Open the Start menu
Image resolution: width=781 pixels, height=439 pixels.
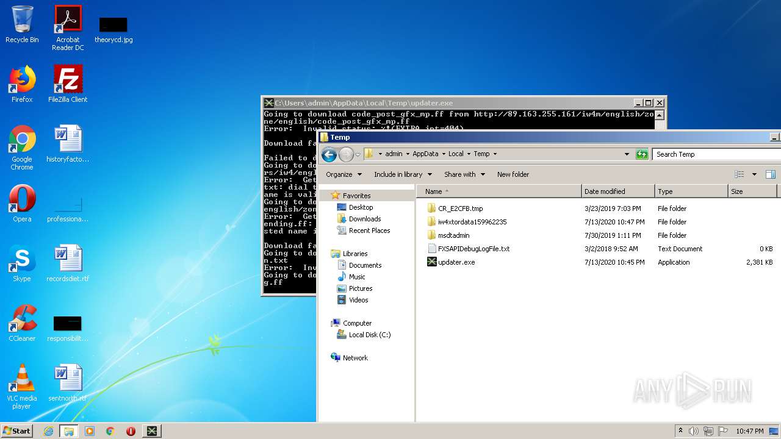[x=16, y=431]
